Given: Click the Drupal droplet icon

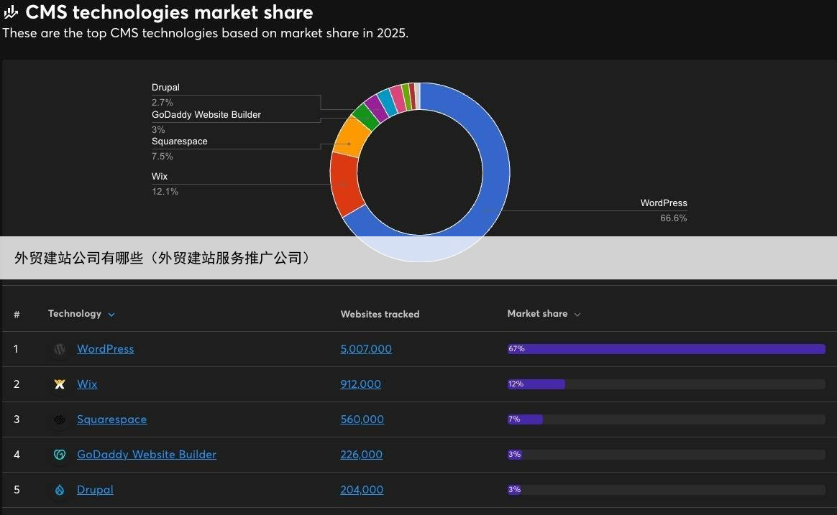Looking at the screenshot, I should point(60,490).
